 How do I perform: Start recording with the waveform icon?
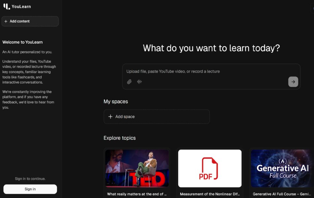click(139, 82)
